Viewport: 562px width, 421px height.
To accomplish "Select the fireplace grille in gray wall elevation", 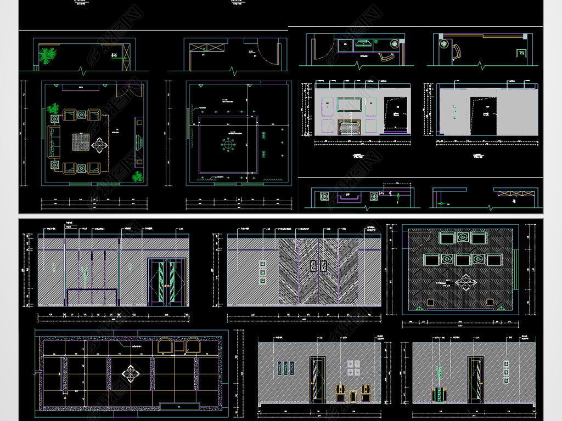I will point(347,127).
